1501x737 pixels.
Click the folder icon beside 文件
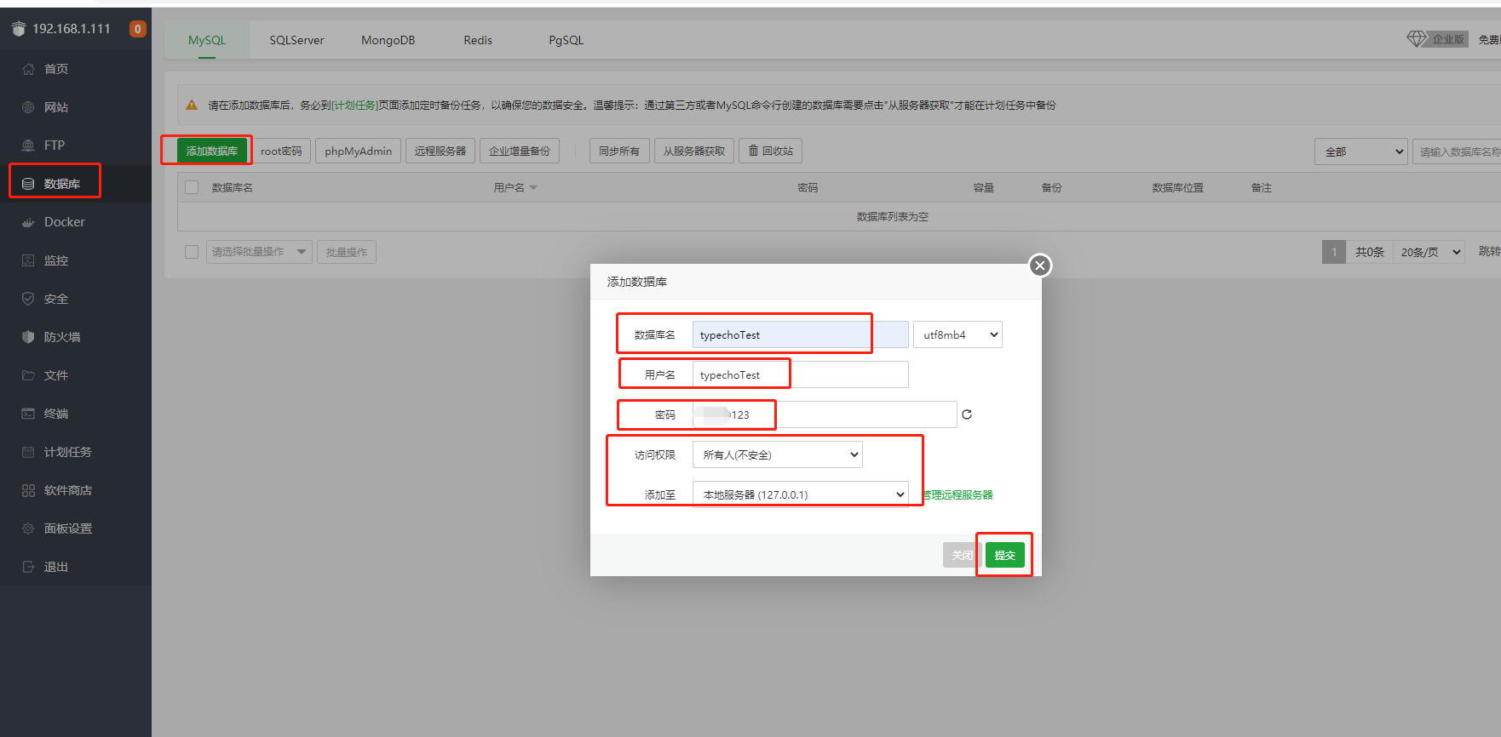(x=28, y=375)
